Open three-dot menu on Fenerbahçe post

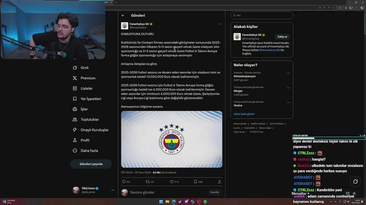pos(220,24)
